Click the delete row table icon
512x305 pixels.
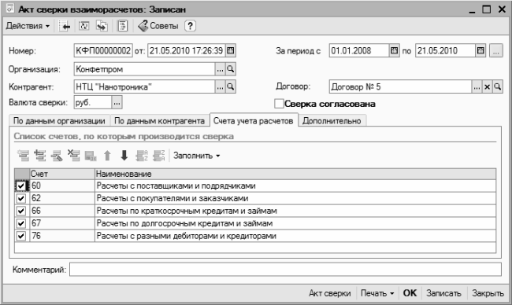(74, 156)
